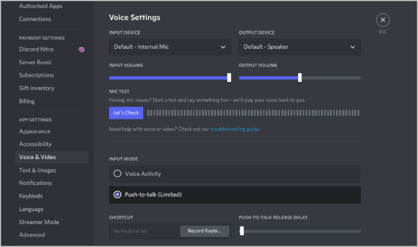Open Subscriptions page
The width and height of the screenshot is (418, 247).
coord(37,75)
